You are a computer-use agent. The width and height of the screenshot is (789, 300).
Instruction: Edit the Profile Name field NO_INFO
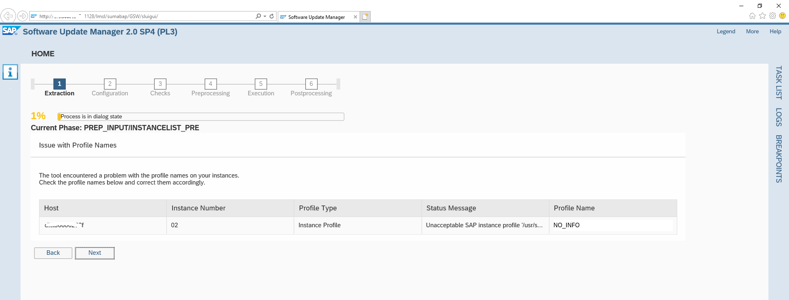point(612,225)
